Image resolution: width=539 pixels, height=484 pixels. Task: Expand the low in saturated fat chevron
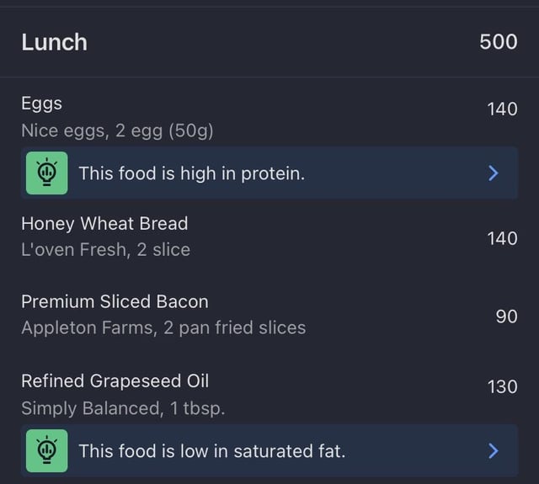coord(494,450)
